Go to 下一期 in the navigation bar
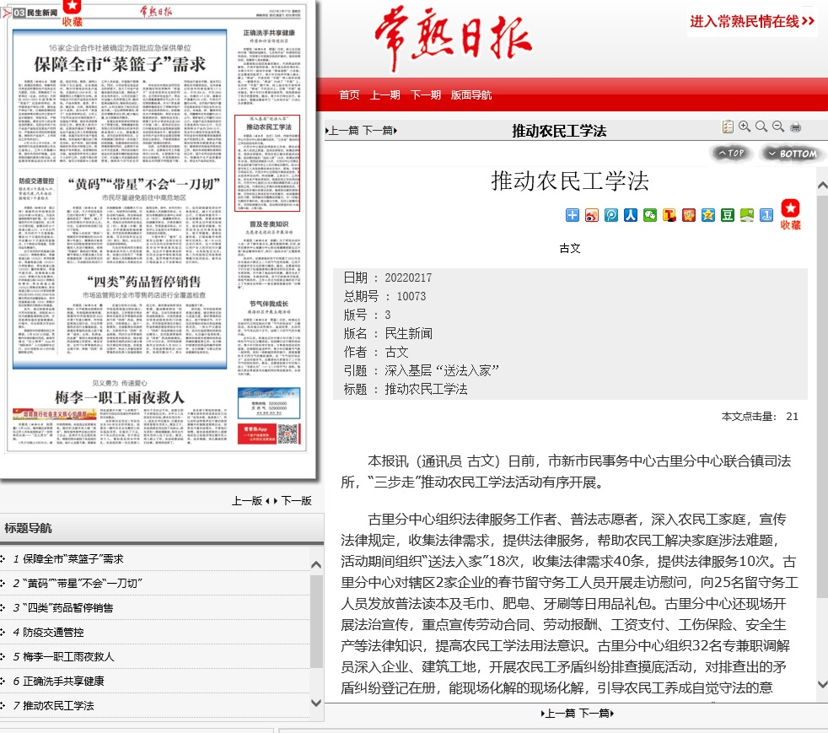This screenshot has height=733, width=828. tap(426, 95)
